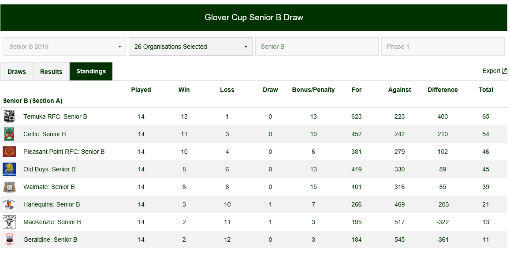This screenshot has width=510, height=254.
Task: Click the Waimate team logo
Action: click(x=9, y=187)
